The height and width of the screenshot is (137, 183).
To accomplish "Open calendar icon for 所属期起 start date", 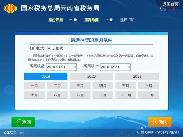I will 75,67.
